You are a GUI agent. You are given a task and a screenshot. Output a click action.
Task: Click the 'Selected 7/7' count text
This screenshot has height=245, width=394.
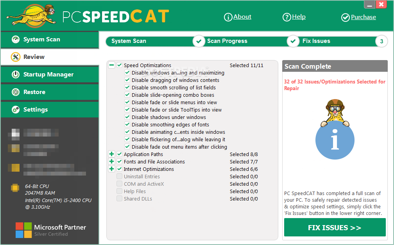[244, 162]
